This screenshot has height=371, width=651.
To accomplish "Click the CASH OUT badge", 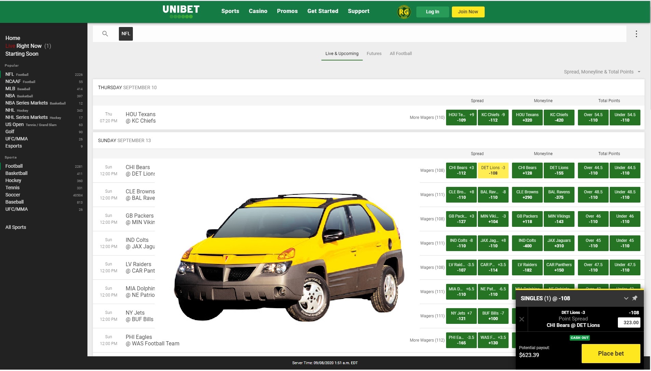I will tap(580, 338).
